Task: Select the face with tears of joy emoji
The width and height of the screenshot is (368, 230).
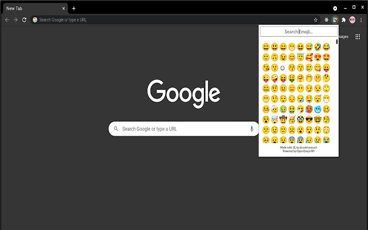Action: pyautogui.click(x=326, y=47)
